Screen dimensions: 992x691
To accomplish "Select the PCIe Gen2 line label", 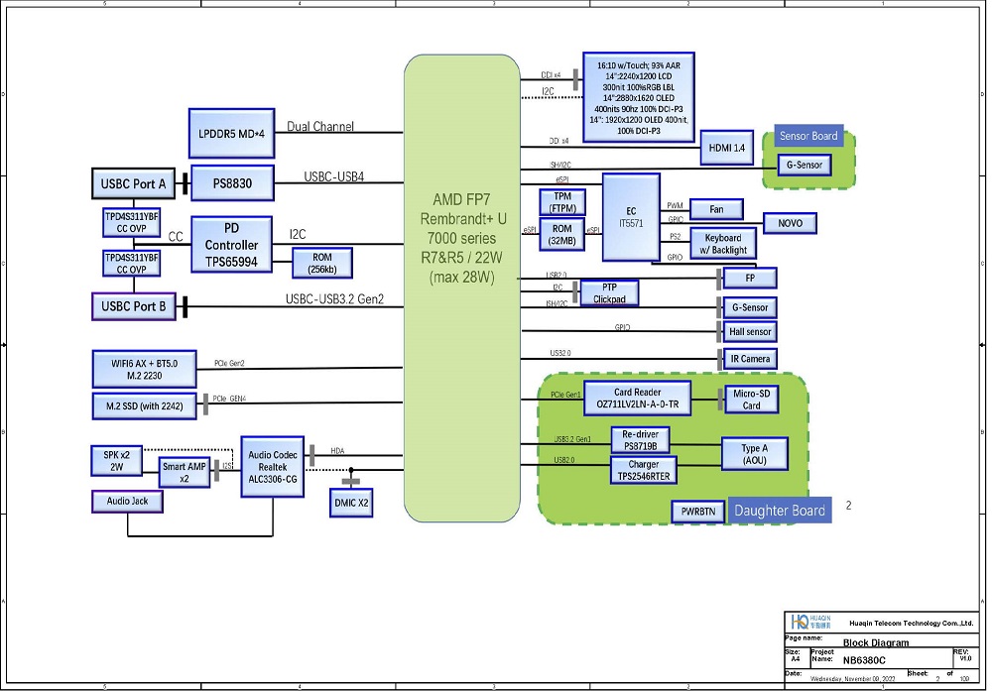I will pos(229,364).
